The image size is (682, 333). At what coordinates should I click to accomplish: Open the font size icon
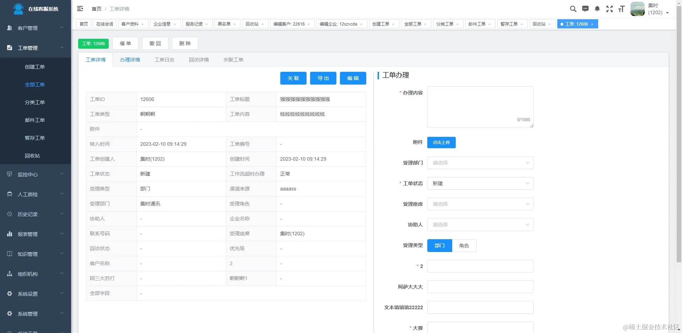621,9
